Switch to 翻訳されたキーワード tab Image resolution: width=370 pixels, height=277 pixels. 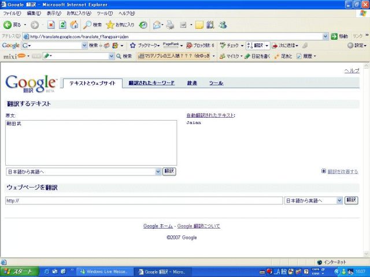pos(151,83)
